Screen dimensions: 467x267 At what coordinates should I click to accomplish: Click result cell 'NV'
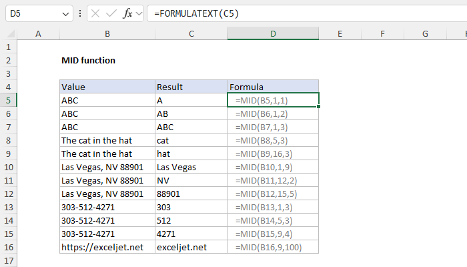tap(191, 180)
